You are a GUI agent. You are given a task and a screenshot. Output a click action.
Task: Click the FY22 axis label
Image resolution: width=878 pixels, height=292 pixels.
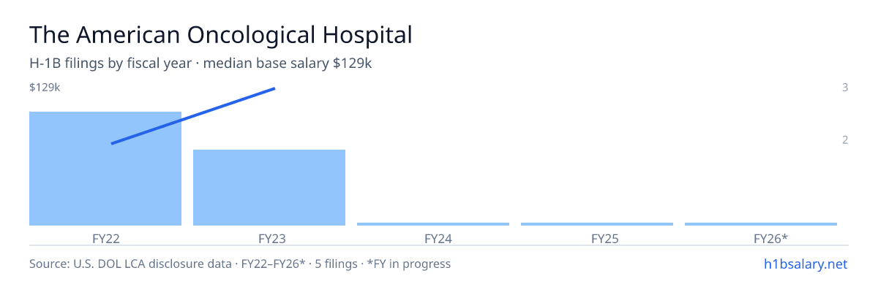click(105, 239)
